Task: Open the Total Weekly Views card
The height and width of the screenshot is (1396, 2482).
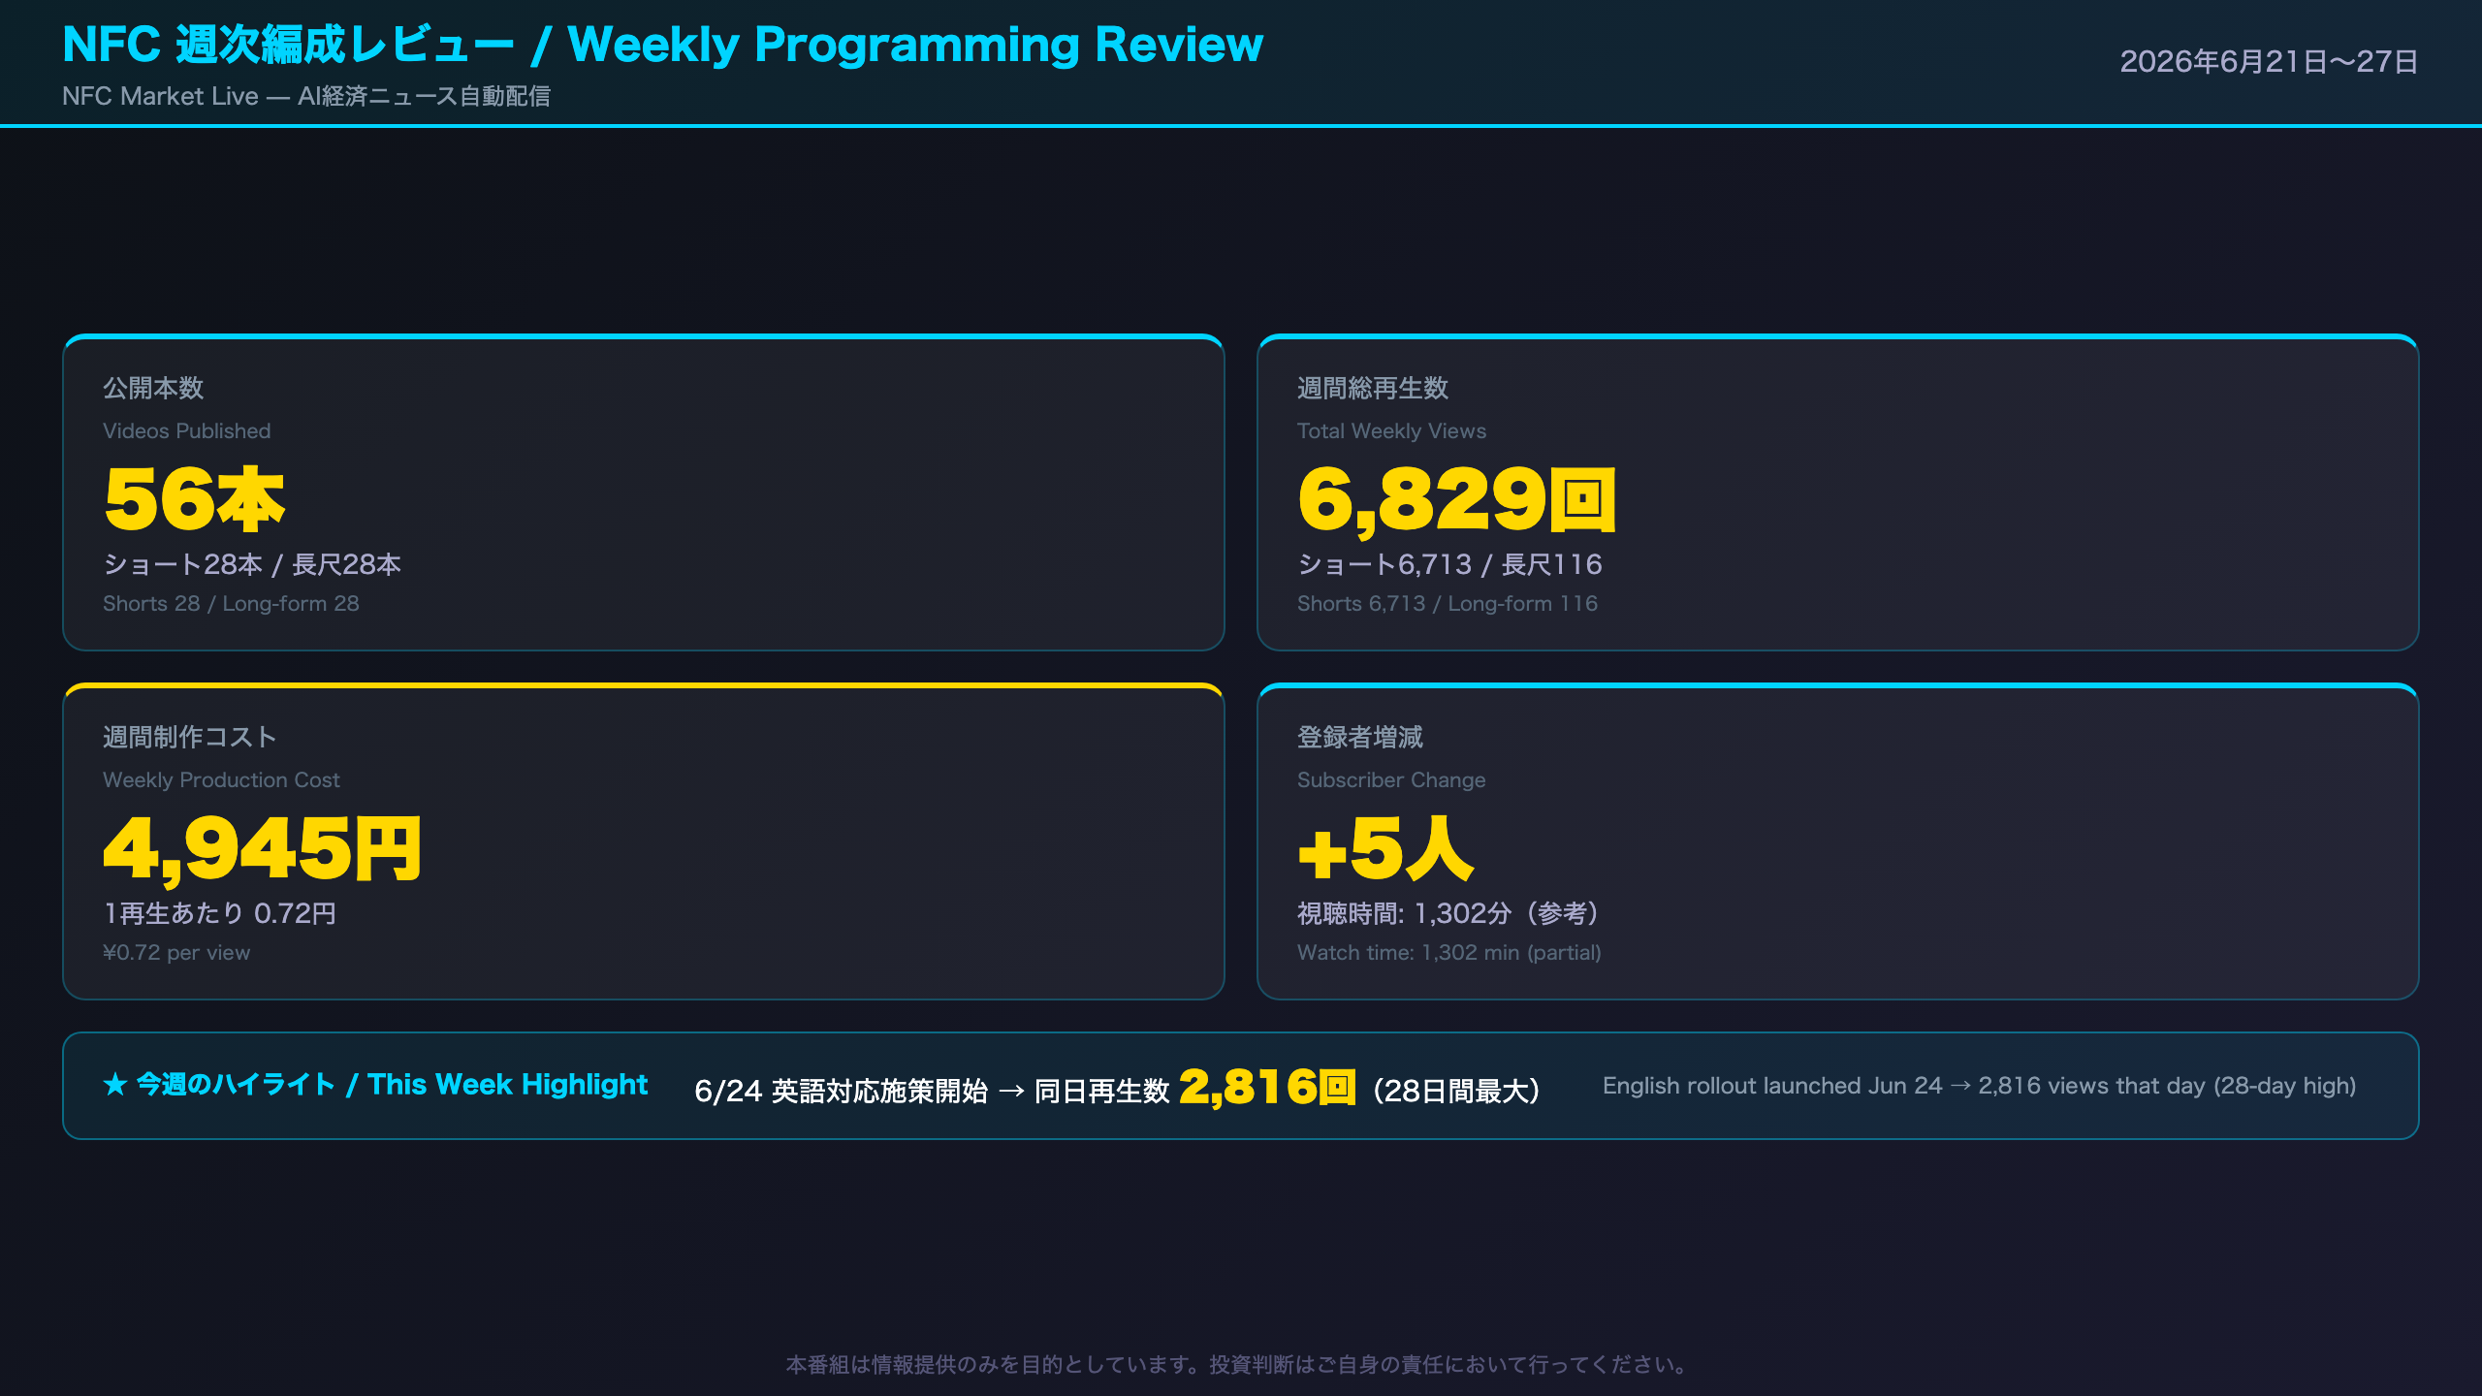Action: coord(1837,492)
